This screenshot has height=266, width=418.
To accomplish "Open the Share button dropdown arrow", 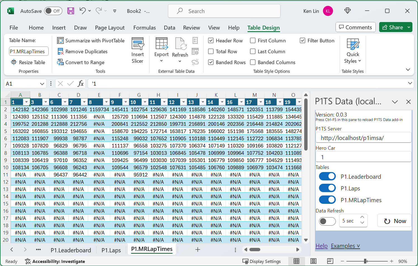I will 409,27.
